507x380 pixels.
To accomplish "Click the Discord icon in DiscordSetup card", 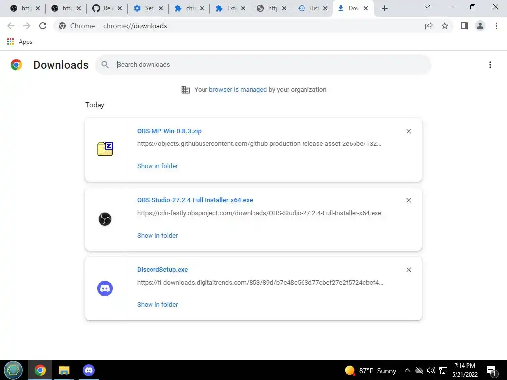I will click(x=105, y=288).
